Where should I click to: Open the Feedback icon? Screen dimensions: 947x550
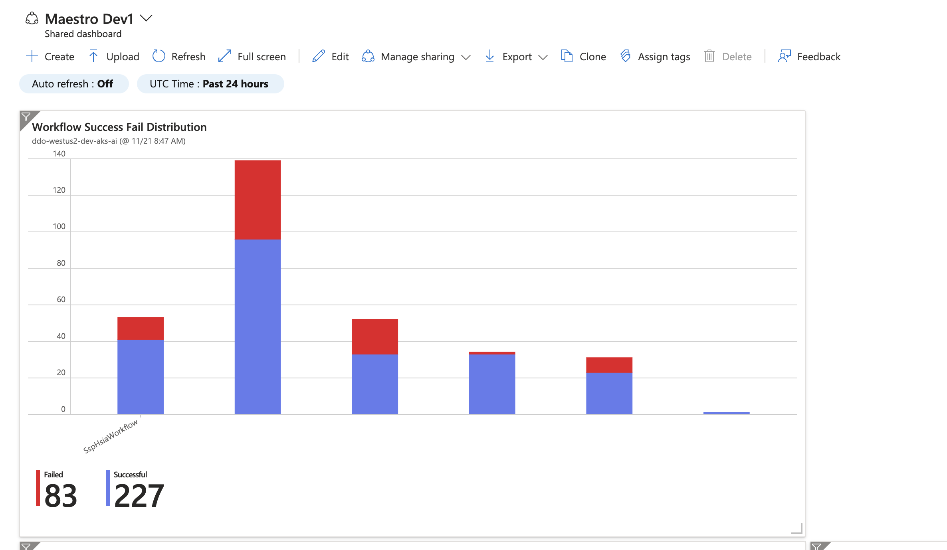[784, 56]
